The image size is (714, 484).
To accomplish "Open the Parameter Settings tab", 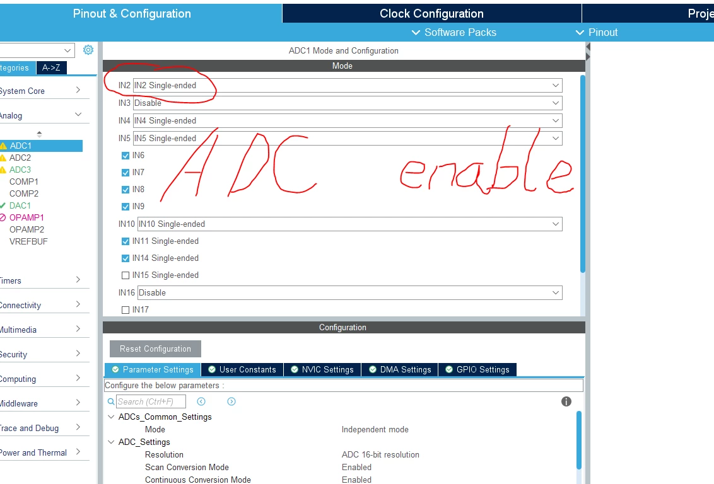I will 153,369.
